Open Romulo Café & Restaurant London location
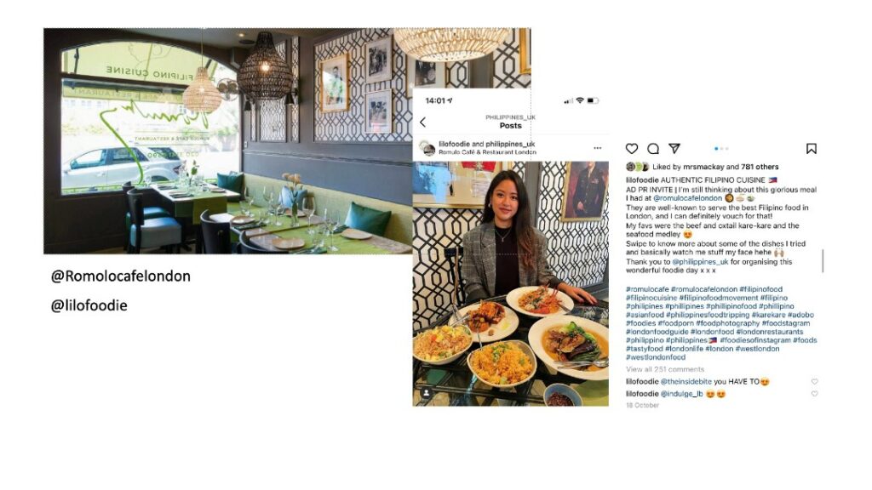 pyautogui.click(x=487, y=151)
